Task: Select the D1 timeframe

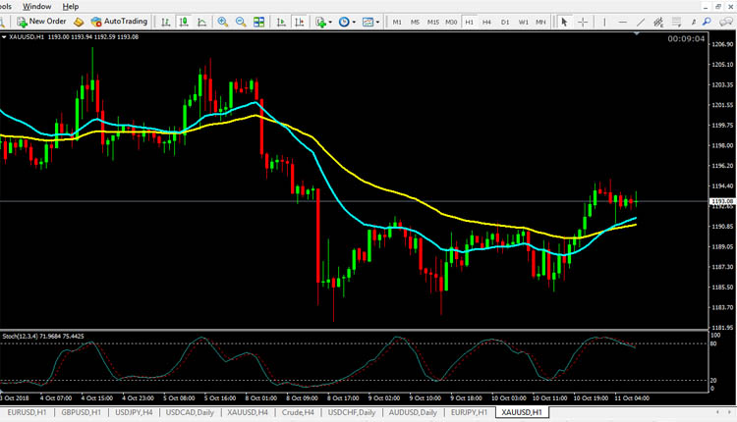Action: [x=505, y=22]
